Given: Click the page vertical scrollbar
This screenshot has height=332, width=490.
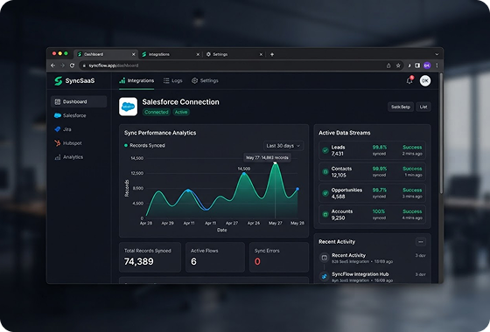Looking at the screenshot, I should coord(441,134).
